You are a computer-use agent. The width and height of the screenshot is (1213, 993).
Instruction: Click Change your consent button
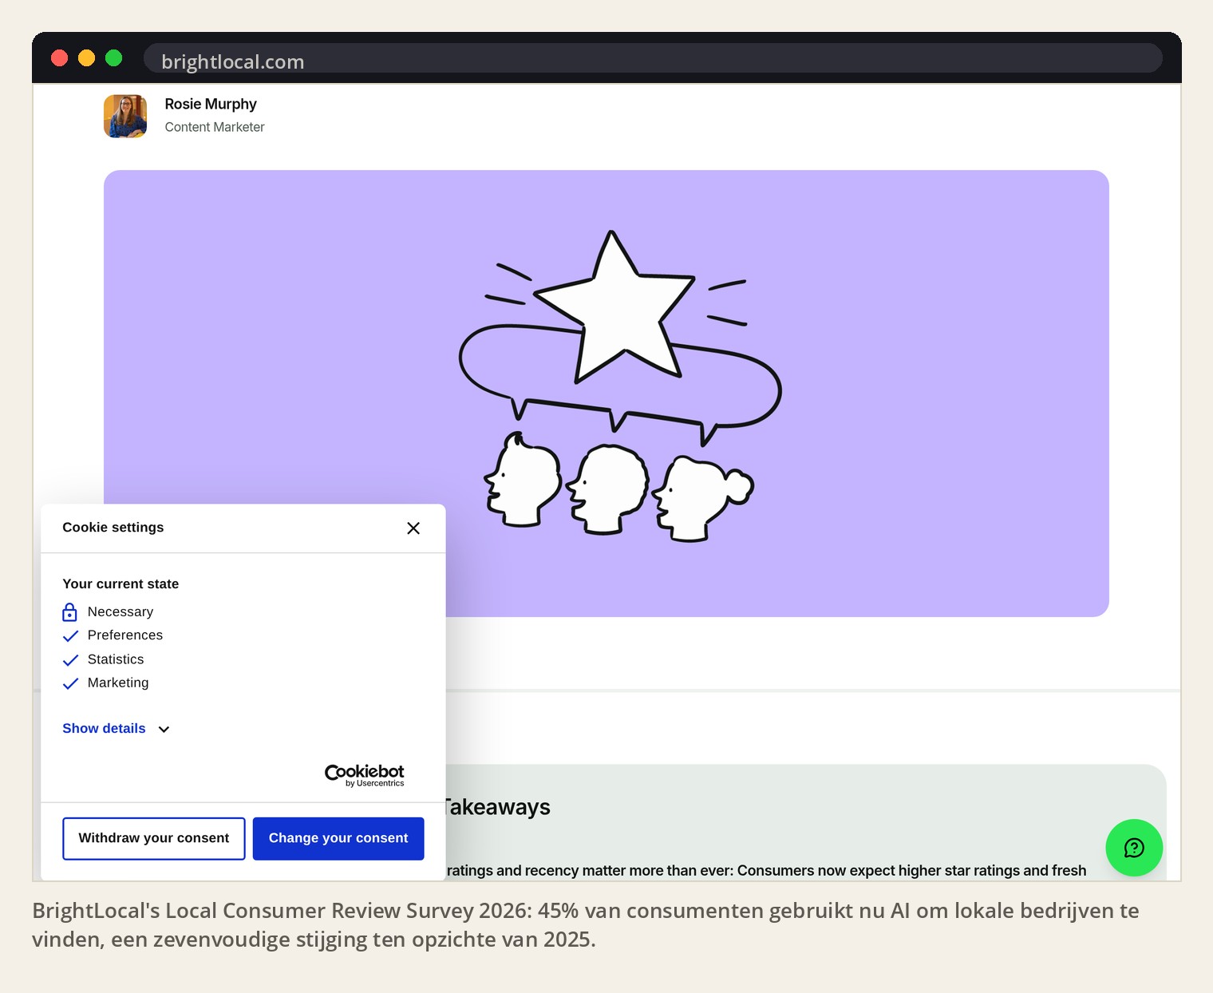tap(338, 839)
